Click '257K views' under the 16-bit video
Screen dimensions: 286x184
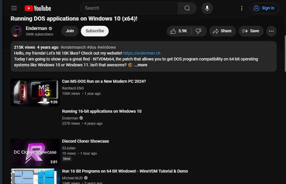71,124
